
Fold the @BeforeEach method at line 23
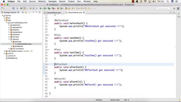(48, 20)
